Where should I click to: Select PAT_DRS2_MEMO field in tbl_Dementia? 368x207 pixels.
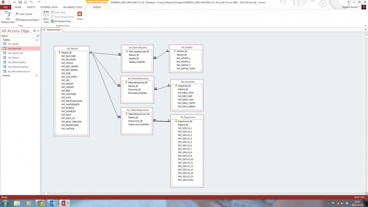pyautogui.click(x=187, y=107)
